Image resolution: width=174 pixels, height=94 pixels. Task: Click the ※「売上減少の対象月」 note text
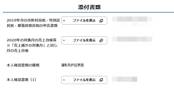click(x=32, y=48)
